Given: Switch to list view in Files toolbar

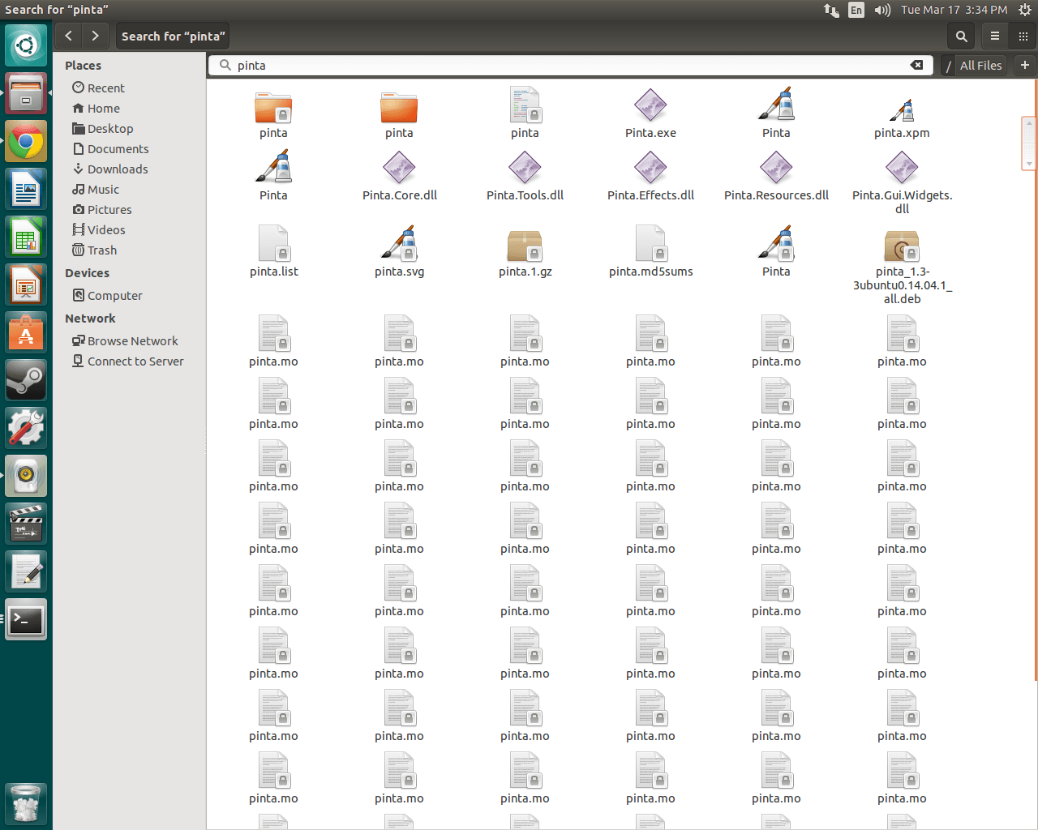Looking at the screenshot, I should coord(995,36).
